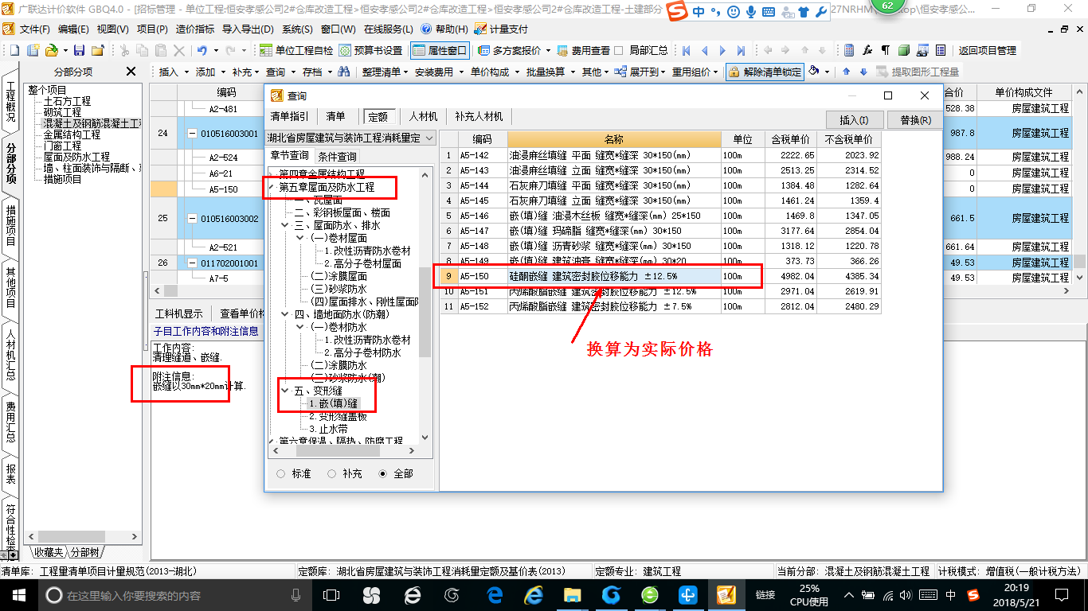The image size is (1088, 611).
Task: Toggle the 属性窗口 property window button
Action: click(440, 50)
